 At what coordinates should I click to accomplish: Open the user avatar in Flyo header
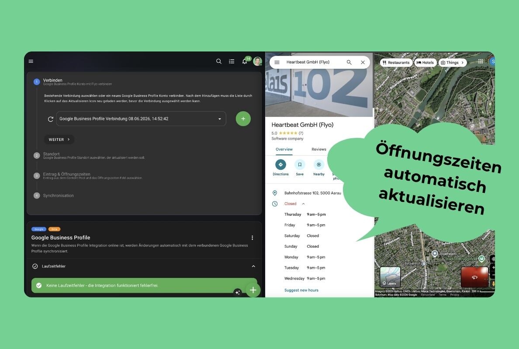pyautogui.click(x=257, y=61)
